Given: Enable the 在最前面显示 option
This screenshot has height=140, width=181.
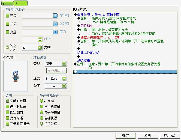Looking at the screenshot, I should coord(7,124).
